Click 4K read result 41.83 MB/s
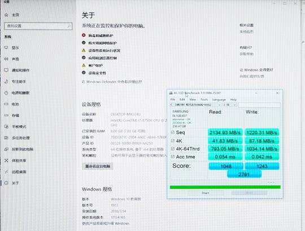Viewport: 305px width, 231px height. click(x=225, y=141)
